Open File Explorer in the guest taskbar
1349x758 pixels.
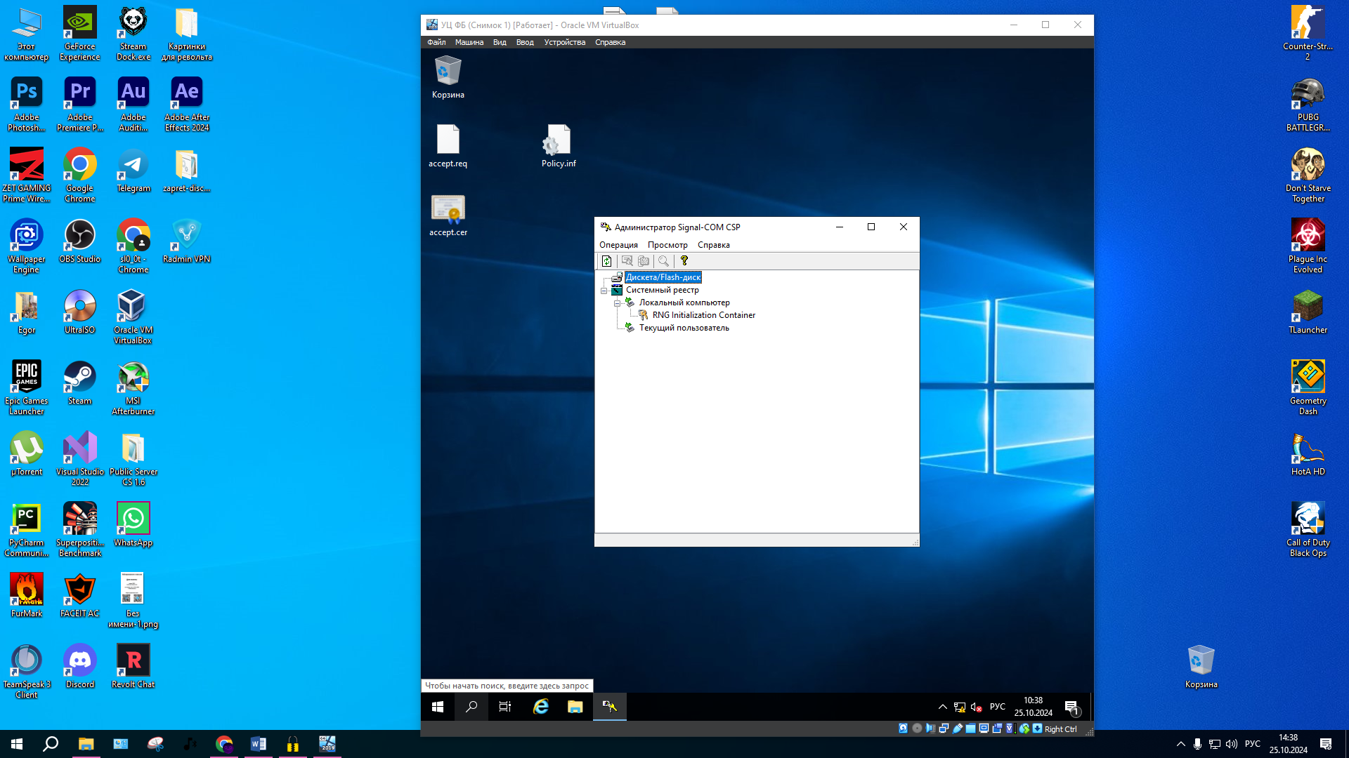[x=575, y=707]
